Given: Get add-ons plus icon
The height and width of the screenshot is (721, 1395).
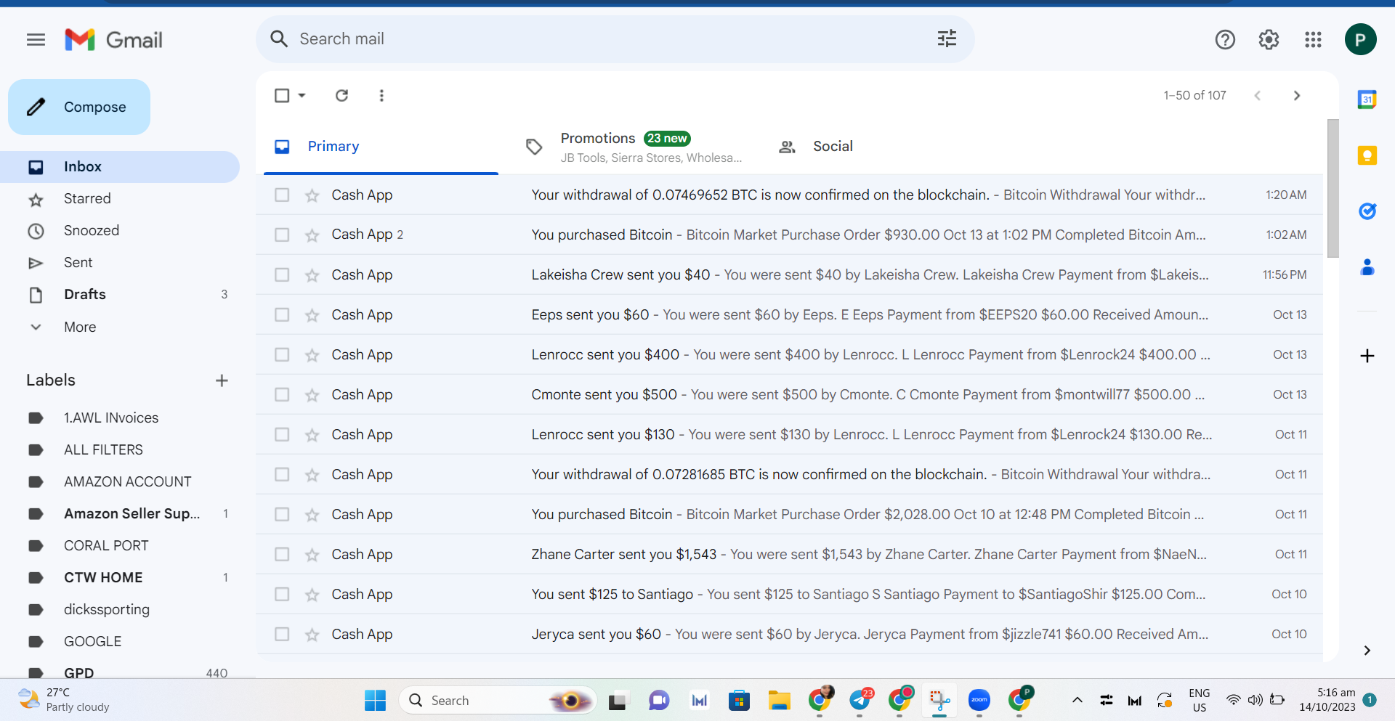Looking at the screenshot, I should (x=1367, y=356).
